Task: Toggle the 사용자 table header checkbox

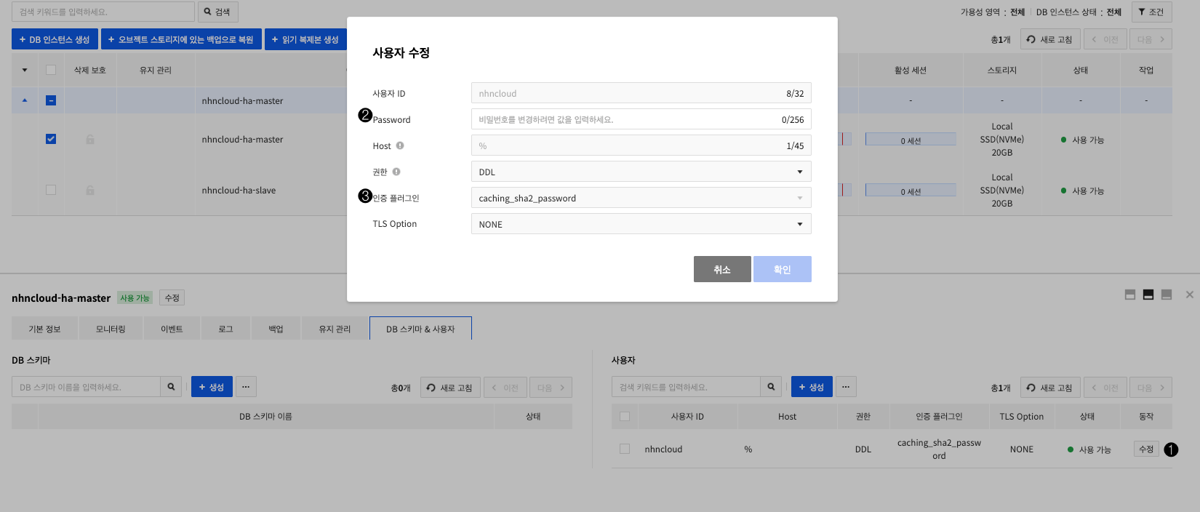Action: point(625,417)
